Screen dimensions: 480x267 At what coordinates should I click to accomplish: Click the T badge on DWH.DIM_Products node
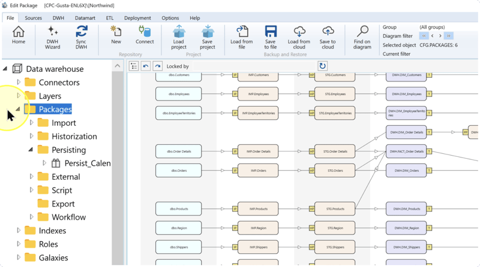coord(429,209)
